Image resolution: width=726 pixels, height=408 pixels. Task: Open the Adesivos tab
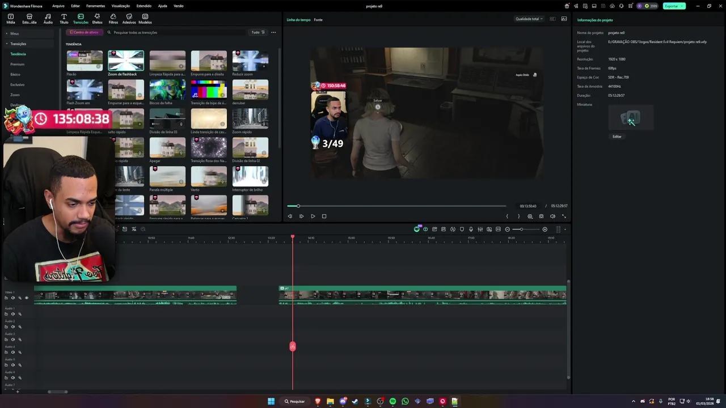129,19
